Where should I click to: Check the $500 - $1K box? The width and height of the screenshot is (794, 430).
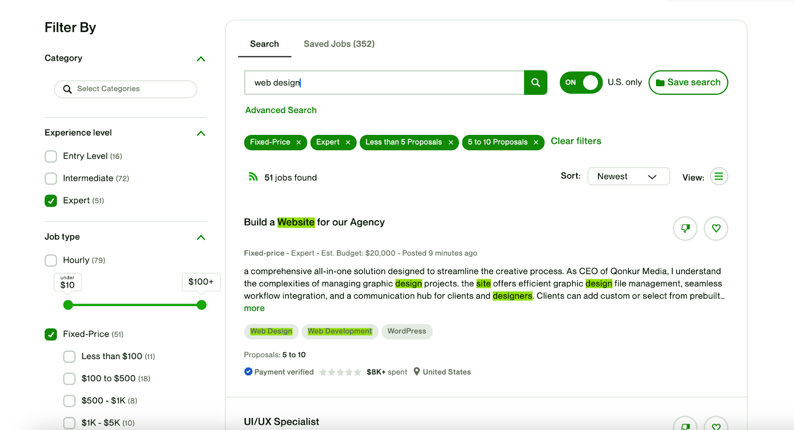coord(69,401)
